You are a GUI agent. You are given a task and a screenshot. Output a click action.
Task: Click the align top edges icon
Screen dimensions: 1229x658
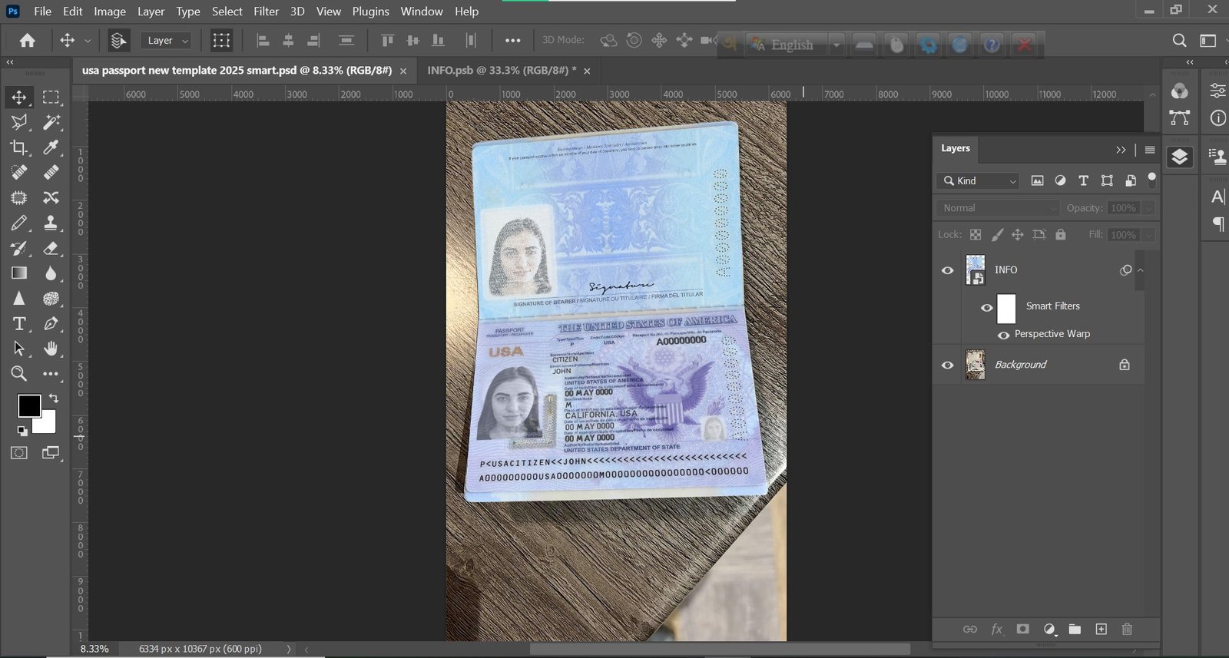tap(387, 41)
